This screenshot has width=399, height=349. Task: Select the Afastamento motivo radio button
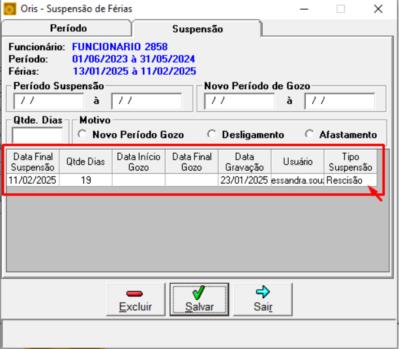pos(310,134)
